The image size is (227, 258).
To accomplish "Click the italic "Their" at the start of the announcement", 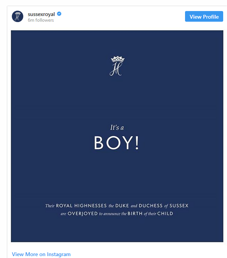I will tap(50, 205).
